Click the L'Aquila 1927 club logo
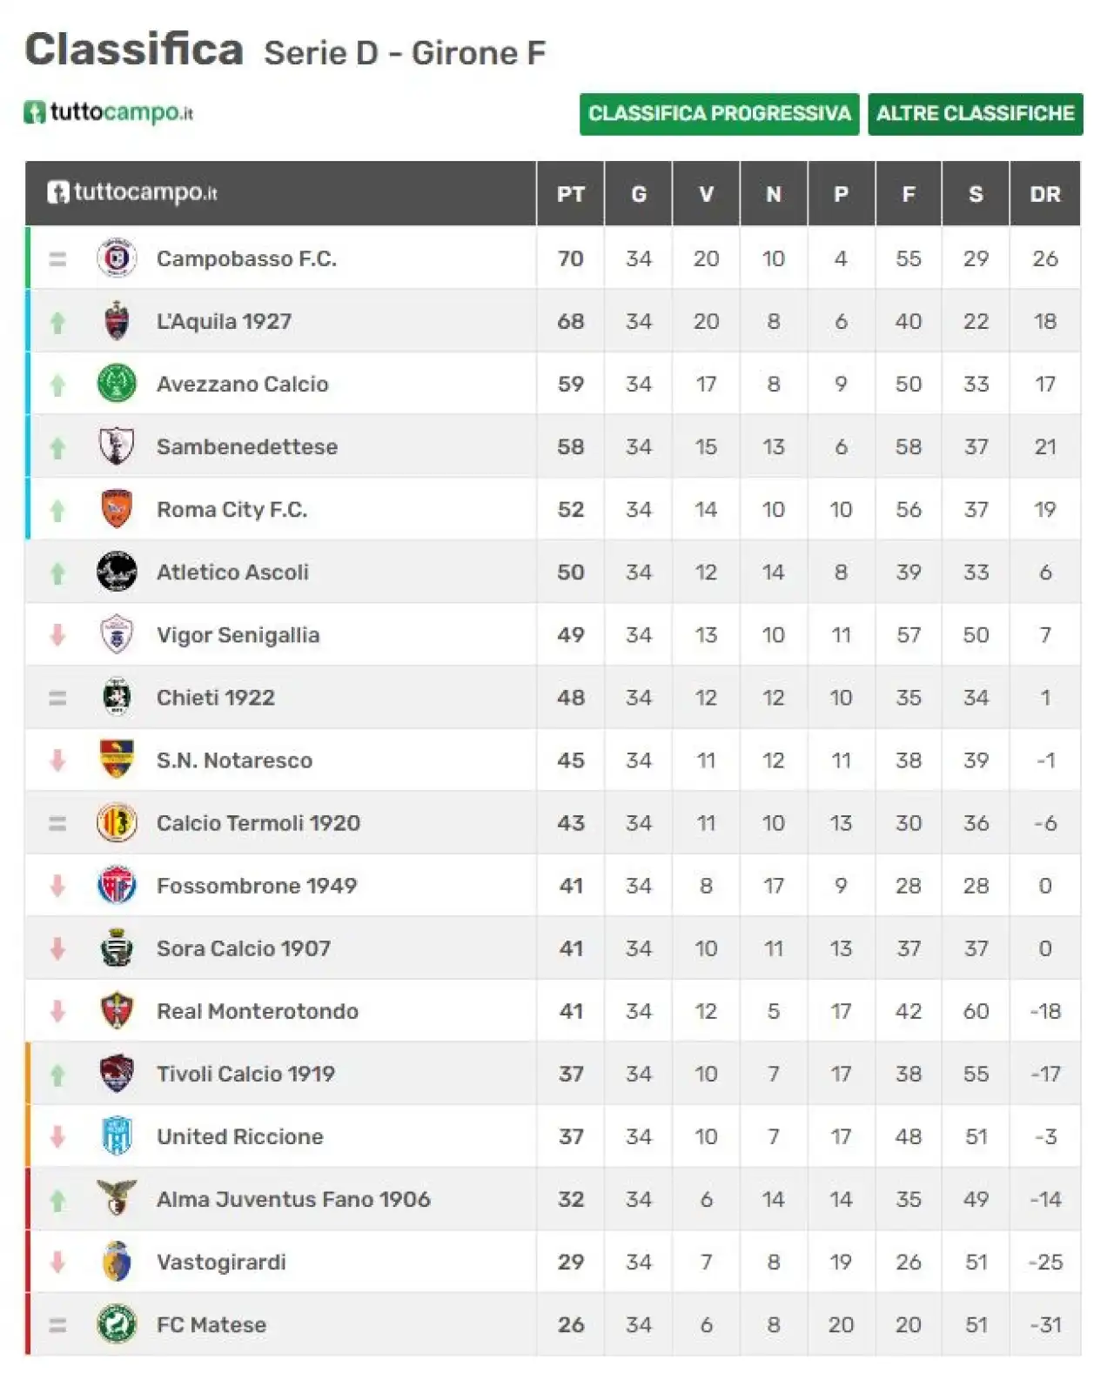The height and width of the screenshot is (1373, 1114). point(117,321)
